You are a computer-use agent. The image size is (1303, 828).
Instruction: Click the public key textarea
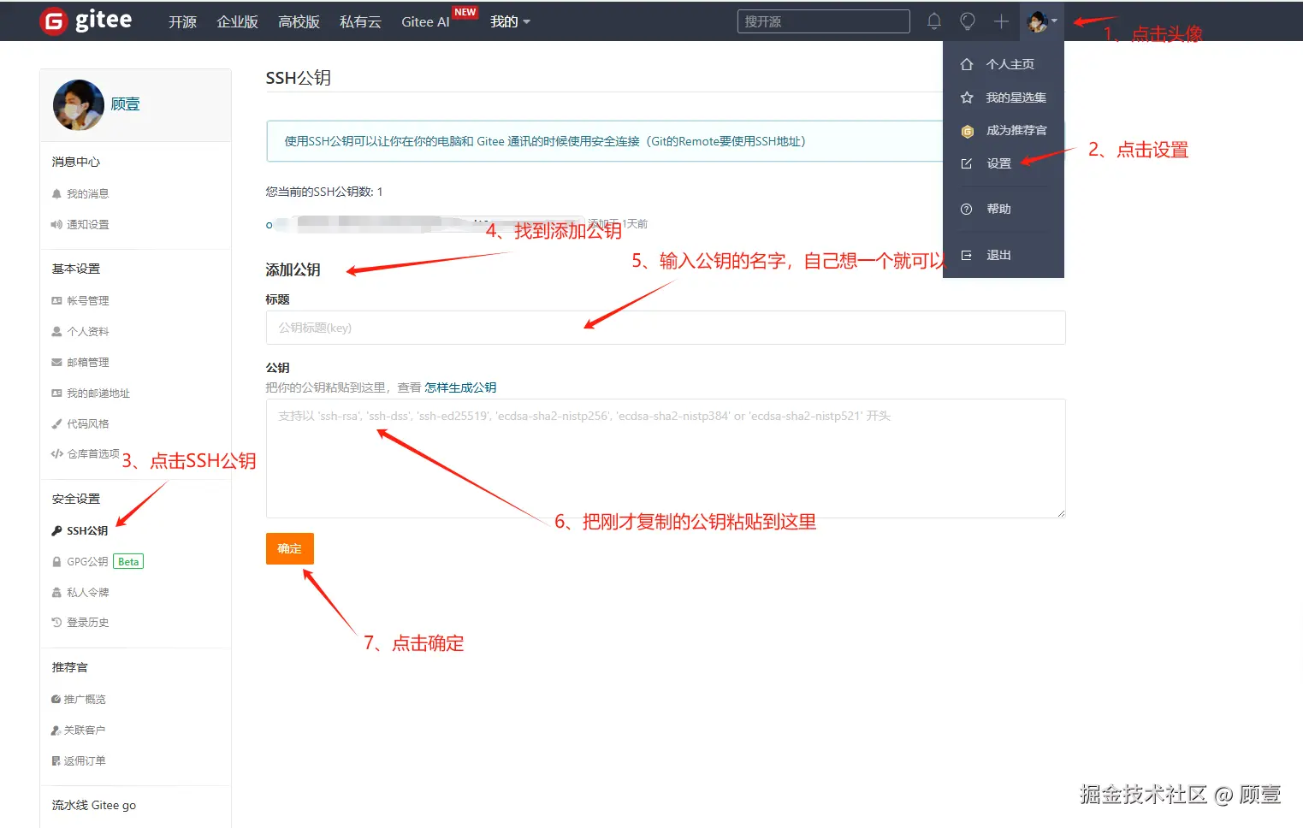point(666,458)
